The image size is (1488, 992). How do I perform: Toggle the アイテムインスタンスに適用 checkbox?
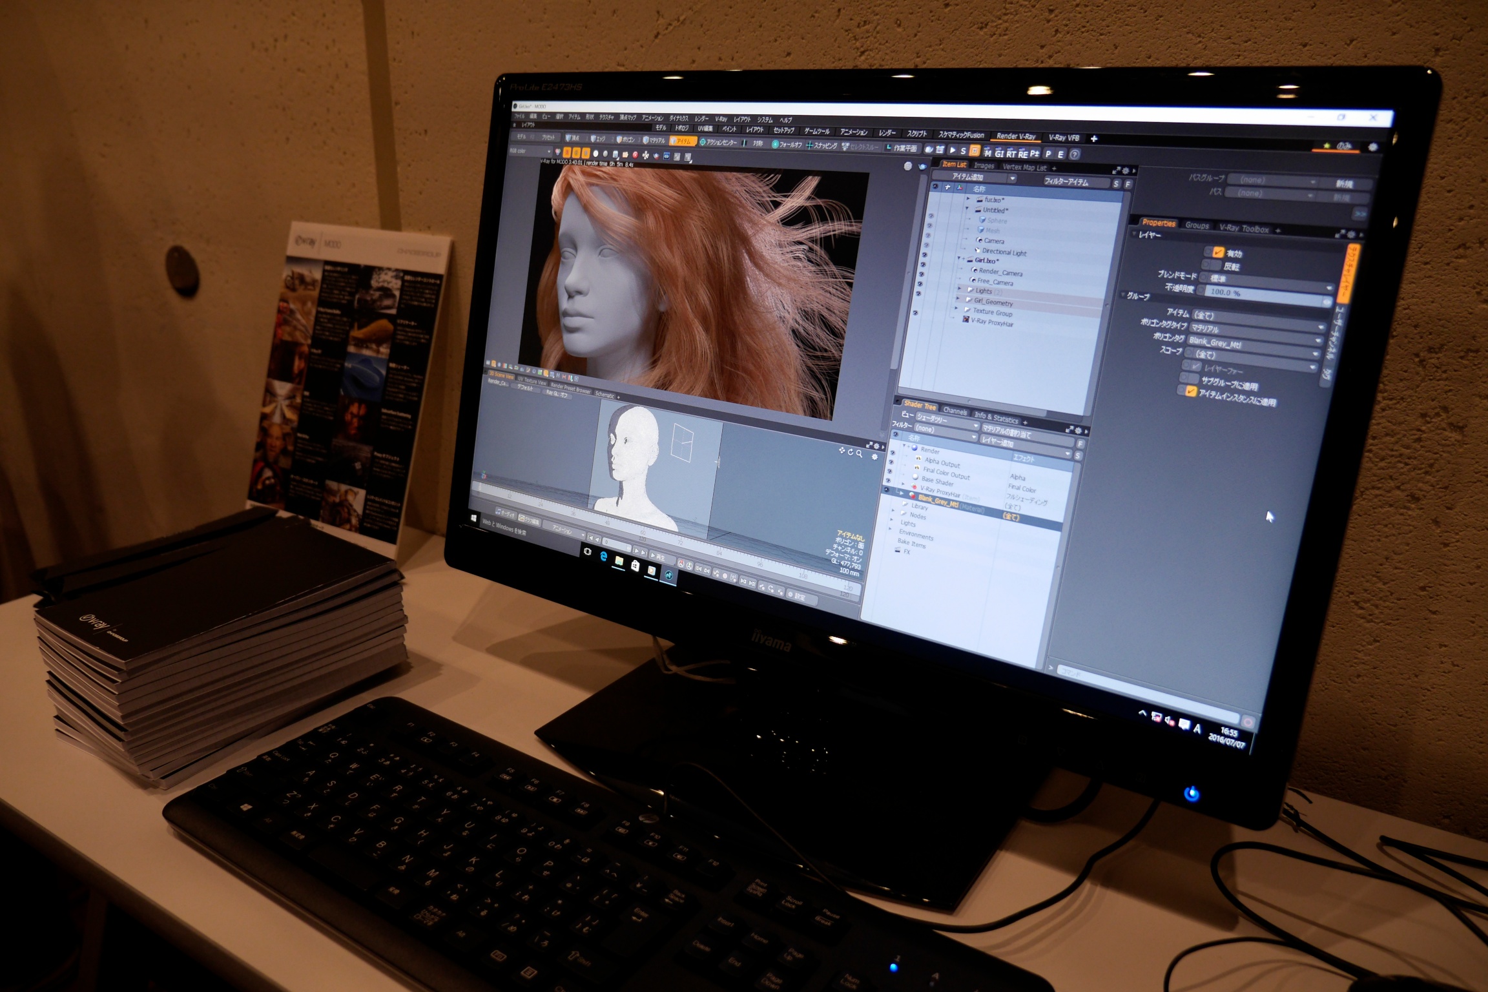[1190, 391]
